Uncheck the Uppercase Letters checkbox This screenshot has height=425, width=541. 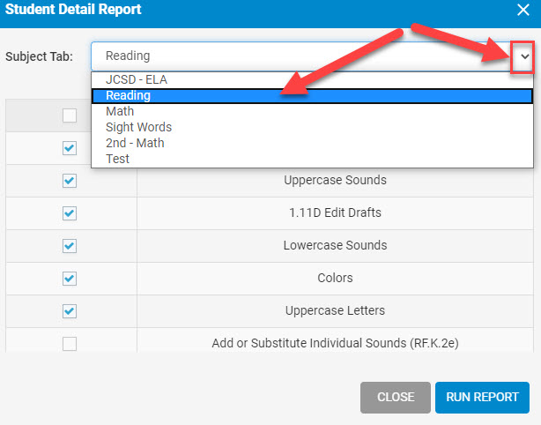(70, 311)
